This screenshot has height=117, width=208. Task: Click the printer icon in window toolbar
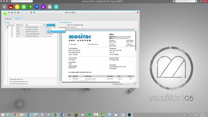click(x=12, y=12)
